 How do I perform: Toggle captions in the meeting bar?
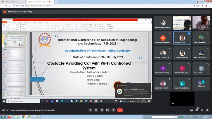pos(102,110)
